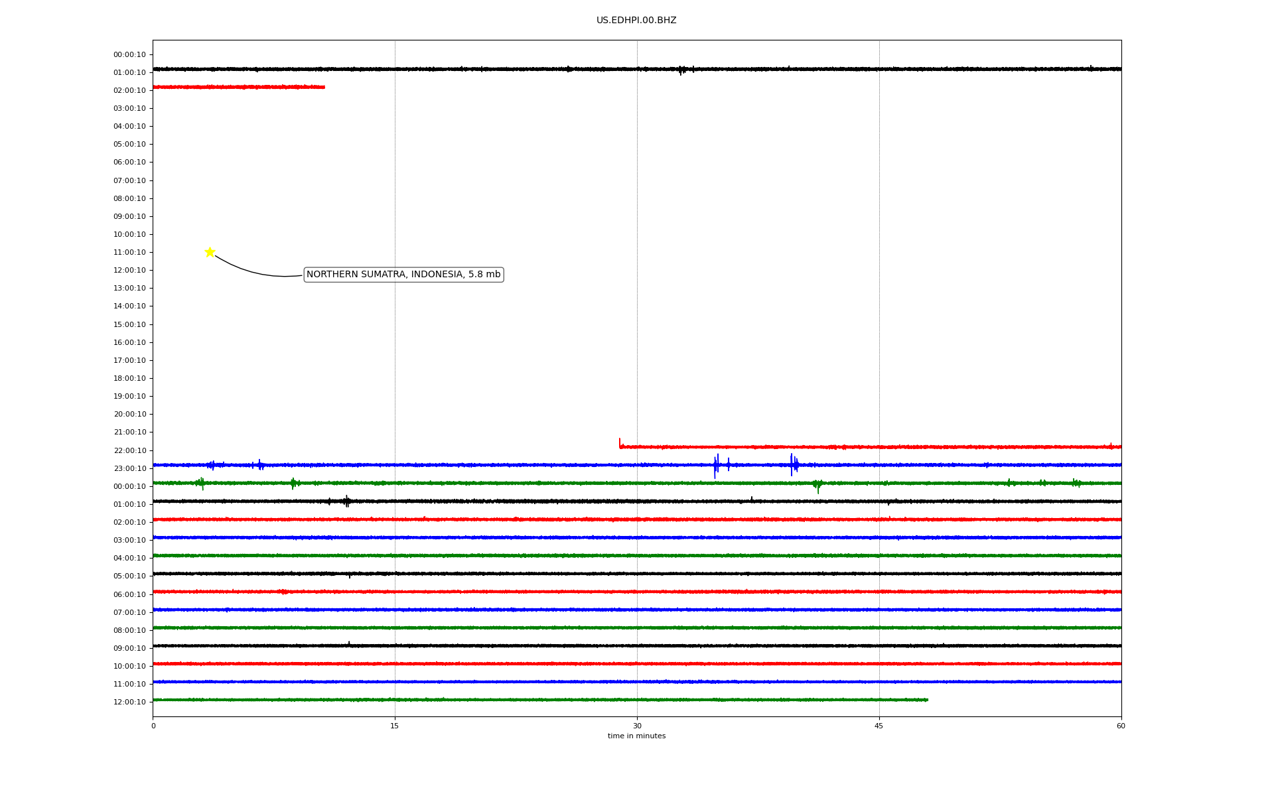Click the 45 minute x-axis tick label
Viewport: 1274px width, 796px height.
click(879, 726)
